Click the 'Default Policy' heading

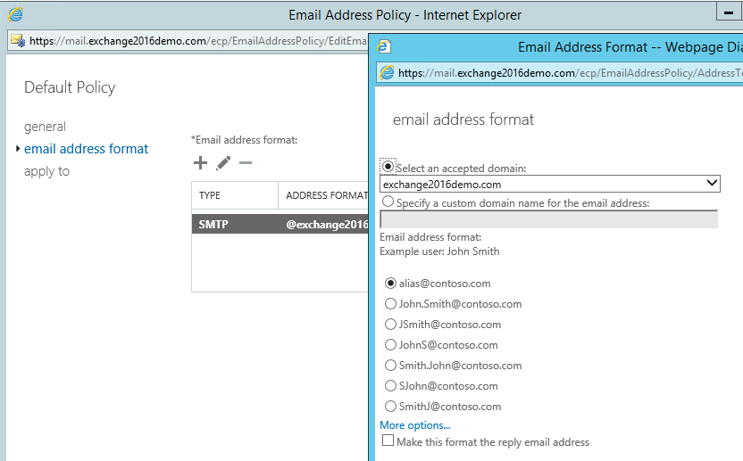[x=70, y=87]
